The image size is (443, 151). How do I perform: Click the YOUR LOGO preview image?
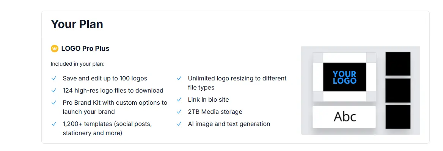coord(344,77)
